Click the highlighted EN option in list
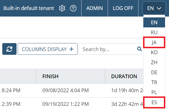Screen dimensions: 169x111 click(x=154, y=23)
